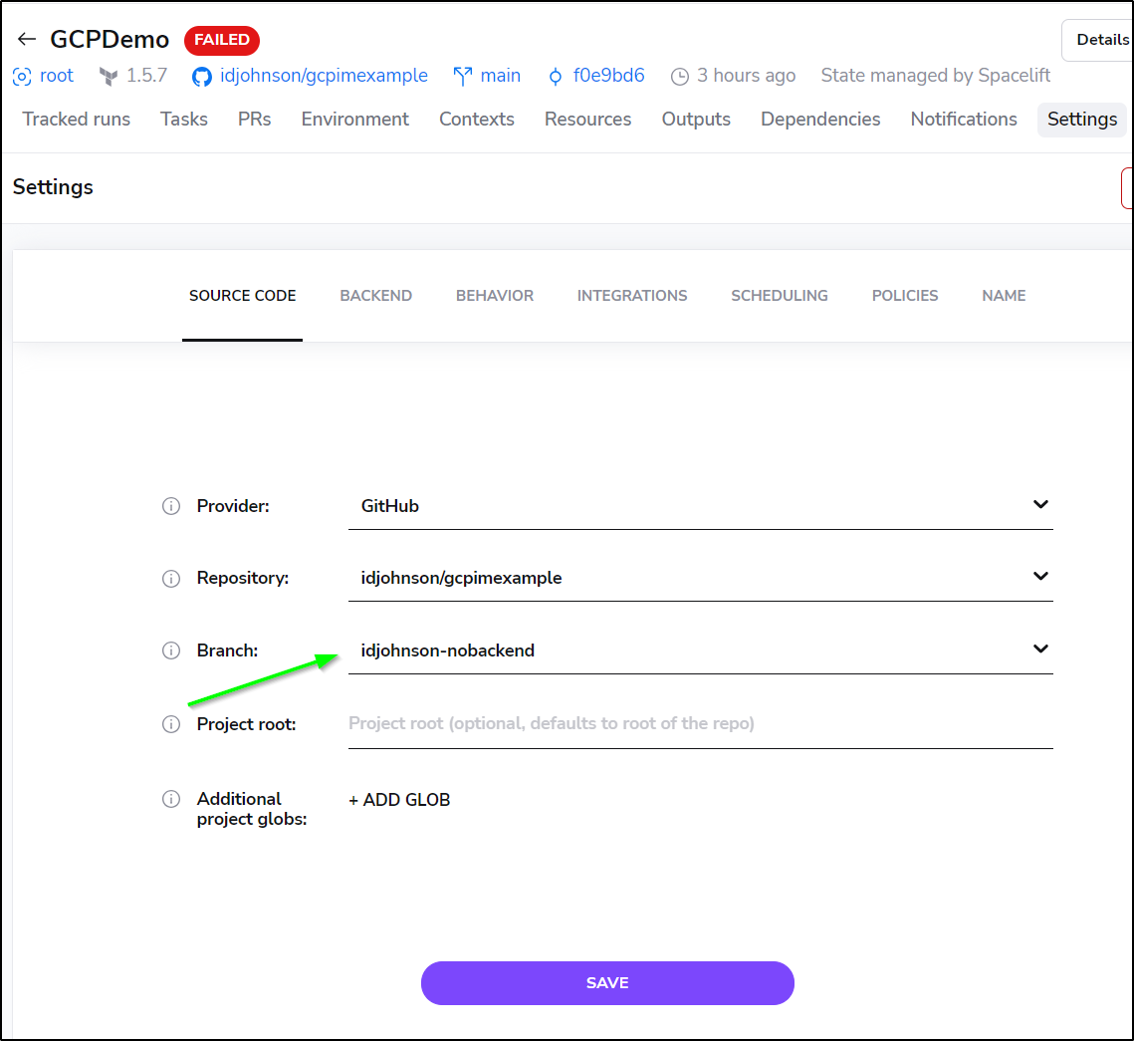Viewport: 1134px width, 1041px height.
Task: Expand the Repository dropdown chevron
Action: click(1040, 576)
